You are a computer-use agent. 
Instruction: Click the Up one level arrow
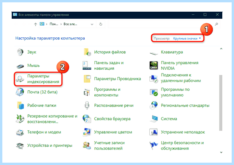(35, 24)
